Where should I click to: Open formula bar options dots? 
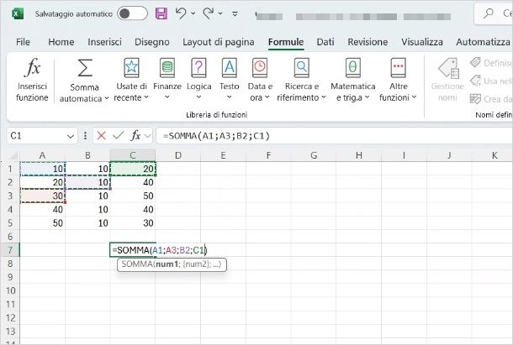[x=85, y=136]
